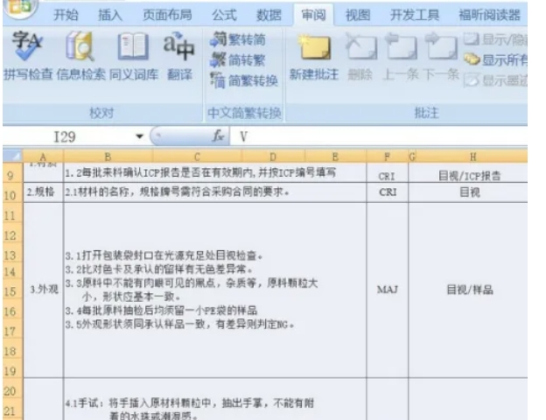Click text 2.1材料的名称 cell

(215, 192)
